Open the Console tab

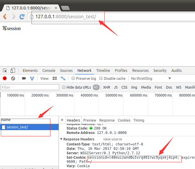tap(49, 71)
